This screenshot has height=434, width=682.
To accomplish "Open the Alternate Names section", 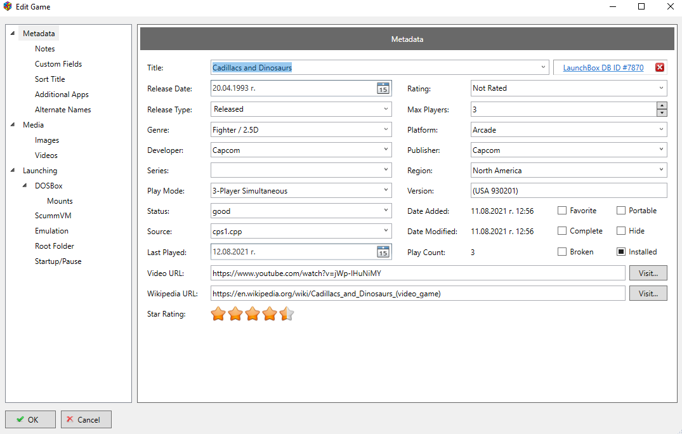I will point(63,110).
